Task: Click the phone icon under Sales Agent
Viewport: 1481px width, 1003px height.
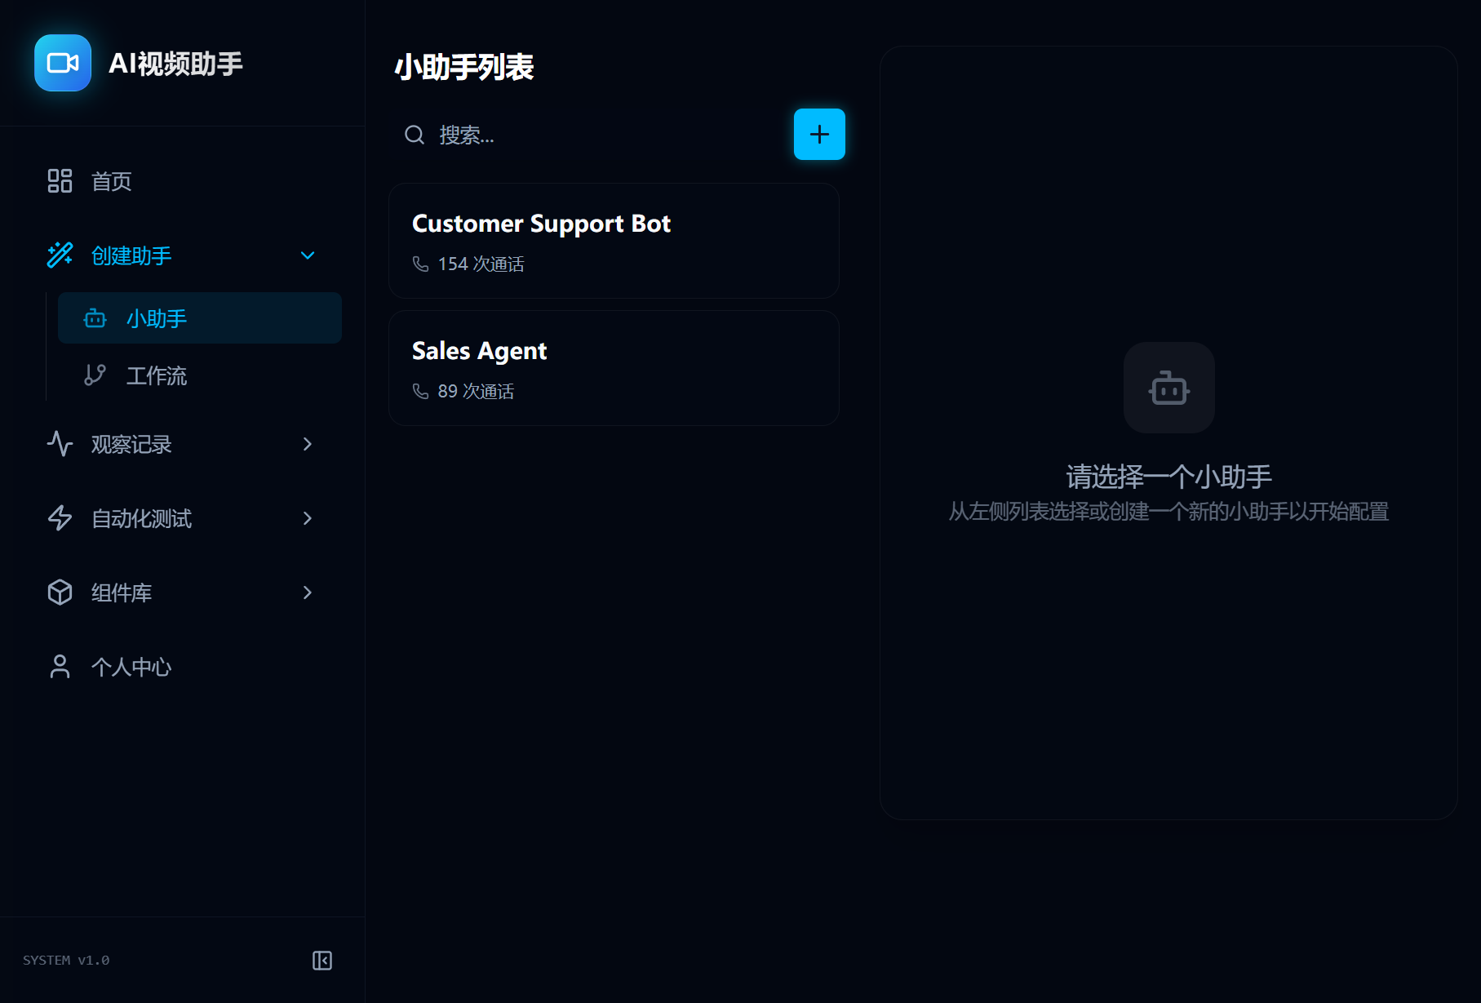Action: [420, 391]
